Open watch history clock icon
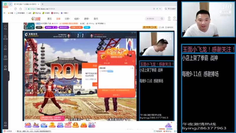The height and width of the screenshot is (133, 236). 169,18
